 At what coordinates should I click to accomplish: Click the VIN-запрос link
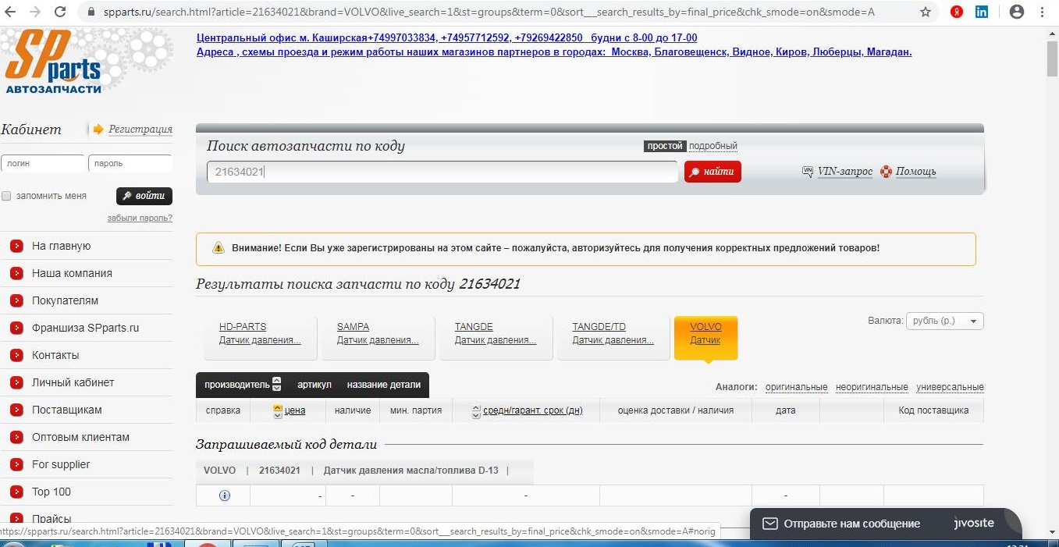coord(844,172)
